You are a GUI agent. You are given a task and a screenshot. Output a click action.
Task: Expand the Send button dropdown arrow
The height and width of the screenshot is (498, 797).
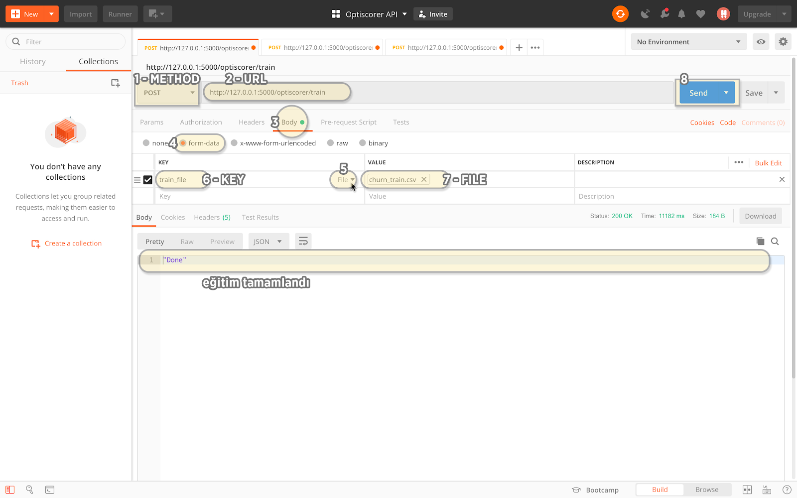click(726, 93)
